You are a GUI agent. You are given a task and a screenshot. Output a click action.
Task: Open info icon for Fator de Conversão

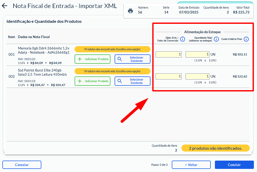(183, 39)
